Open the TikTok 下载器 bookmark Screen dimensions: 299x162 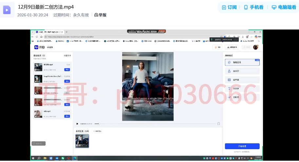74,41
